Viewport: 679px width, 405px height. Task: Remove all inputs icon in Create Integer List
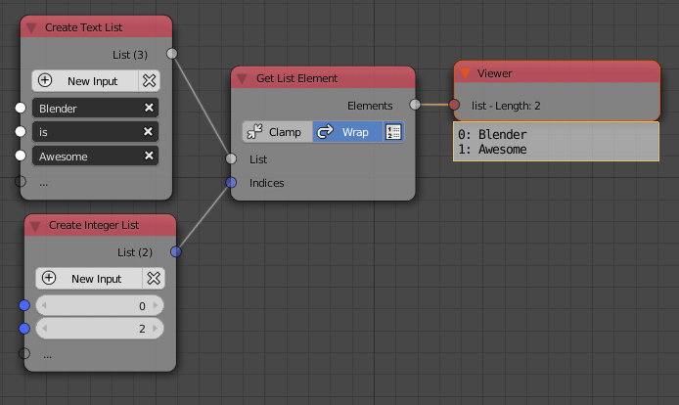tap(154, 279)
